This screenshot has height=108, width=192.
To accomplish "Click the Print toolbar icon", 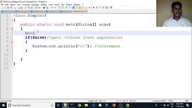I will (21, 7).
